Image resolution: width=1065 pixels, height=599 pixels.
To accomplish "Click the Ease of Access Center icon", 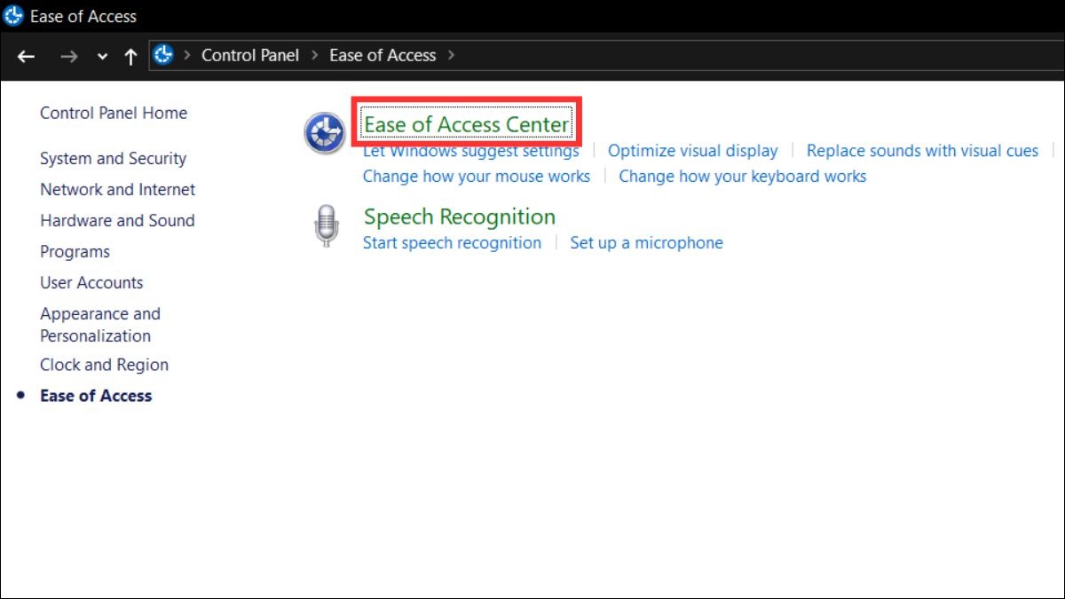I will coord(325,134).
